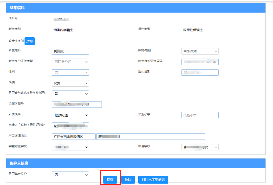Click the 新生身份证件号码 input field
This screenshot has height=185, width=273.
point(200,62)
